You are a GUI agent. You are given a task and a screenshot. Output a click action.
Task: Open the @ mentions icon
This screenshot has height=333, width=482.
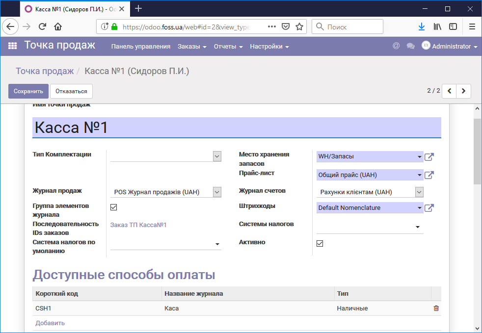pyautogui.click(x=396, y=46)
